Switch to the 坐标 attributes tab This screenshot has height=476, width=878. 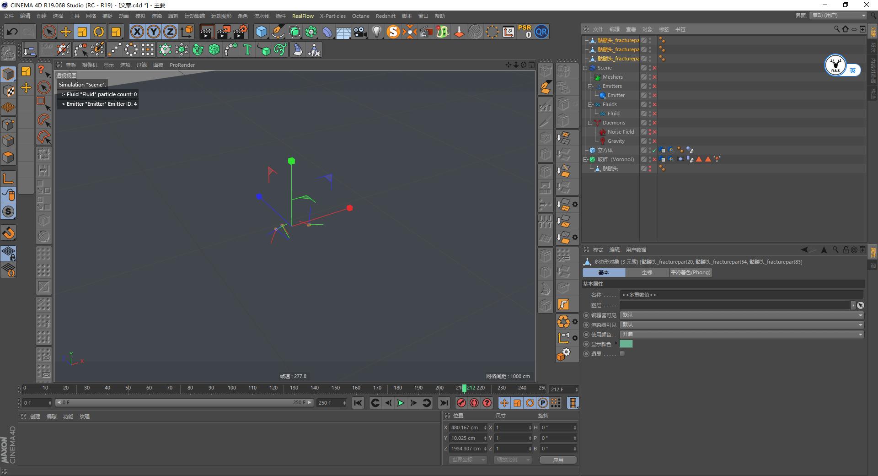(x=647, y=272)
